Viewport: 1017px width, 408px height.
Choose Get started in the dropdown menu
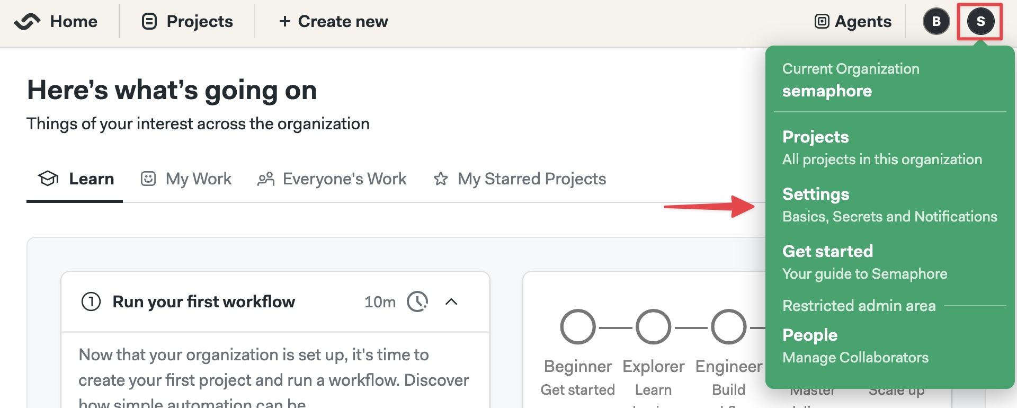pyautogui.click(x=827, y=252)
